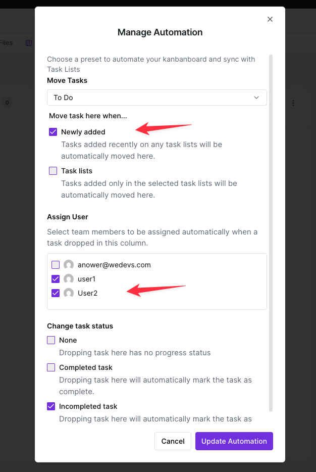316x472 pixels.
Task: Close the Manage Automation dialog
Action: point(270,19)
